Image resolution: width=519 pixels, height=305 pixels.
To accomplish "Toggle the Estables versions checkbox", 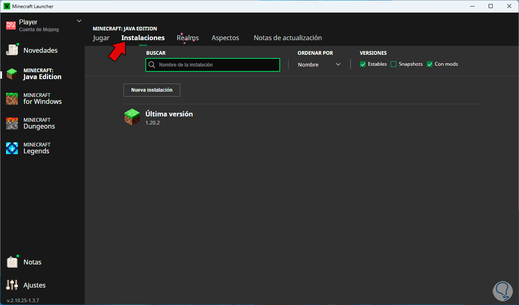I will [x=363, y=64].
